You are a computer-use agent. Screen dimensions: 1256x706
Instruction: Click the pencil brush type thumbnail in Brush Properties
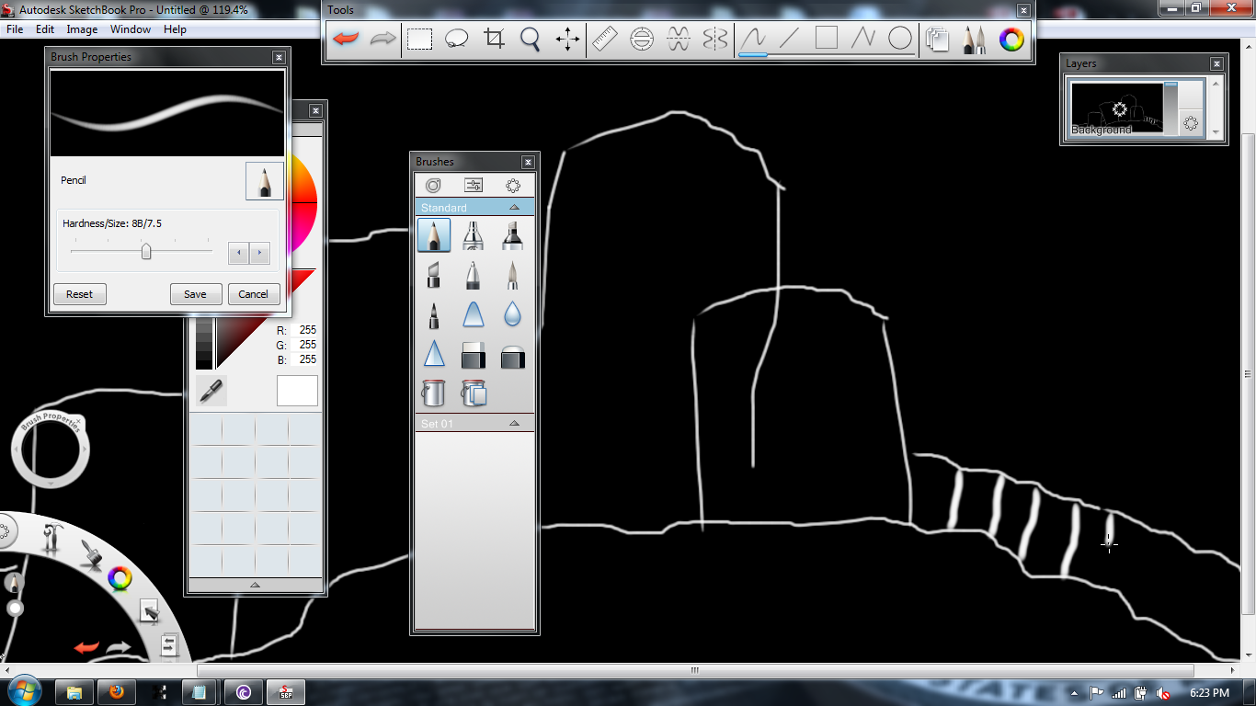[x=265, y=181]
